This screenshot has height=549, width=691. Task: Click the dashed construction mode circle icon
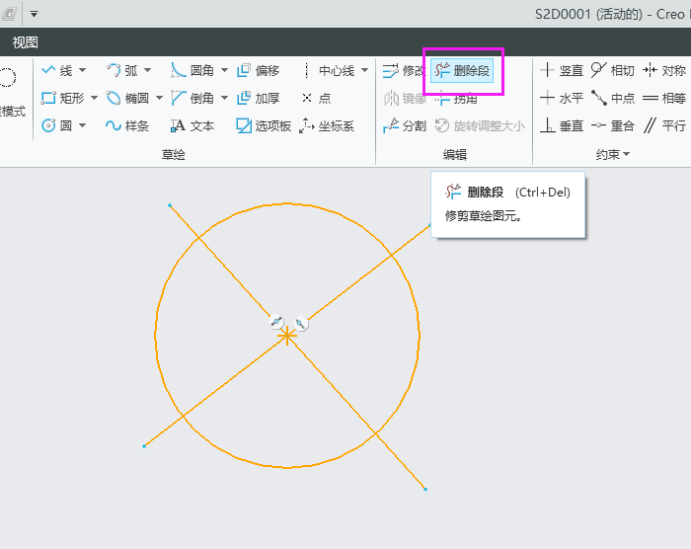(8, 78)
